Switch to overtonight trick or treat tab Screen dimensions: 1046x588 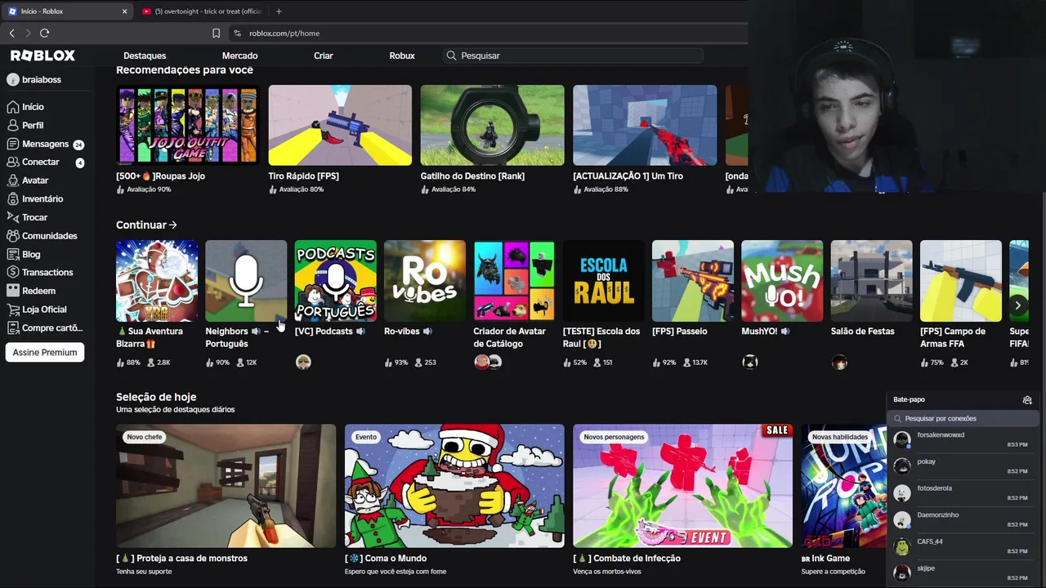coord(202,11)
